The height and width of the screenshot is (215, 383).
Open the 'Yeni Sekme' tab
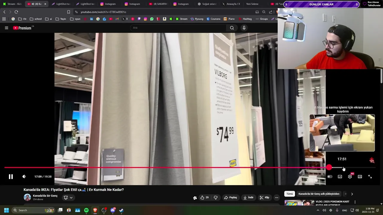coord(252,4)
